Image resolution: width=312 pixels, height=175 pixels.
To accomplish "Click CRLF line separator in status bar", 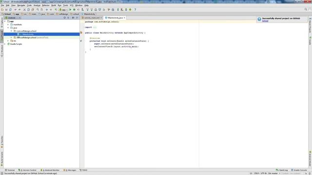I will pos(257,173).
